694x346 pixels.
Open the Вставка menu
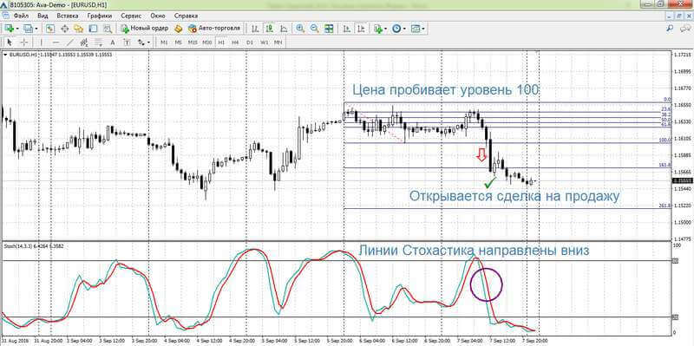pyautogui.click(x=68, y=16)
